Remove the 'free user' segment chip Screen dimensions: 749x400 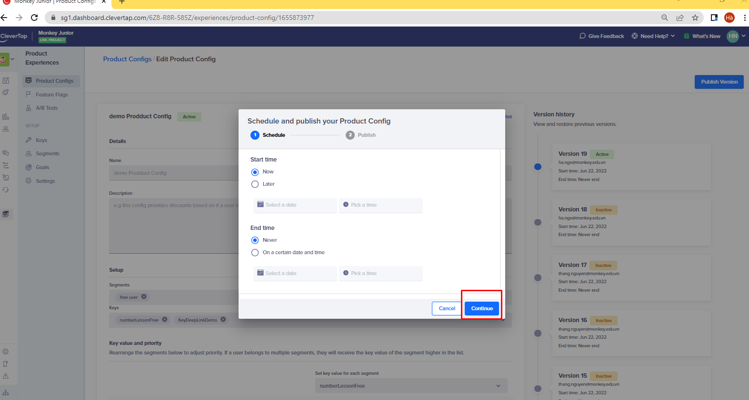coord(144,297)
